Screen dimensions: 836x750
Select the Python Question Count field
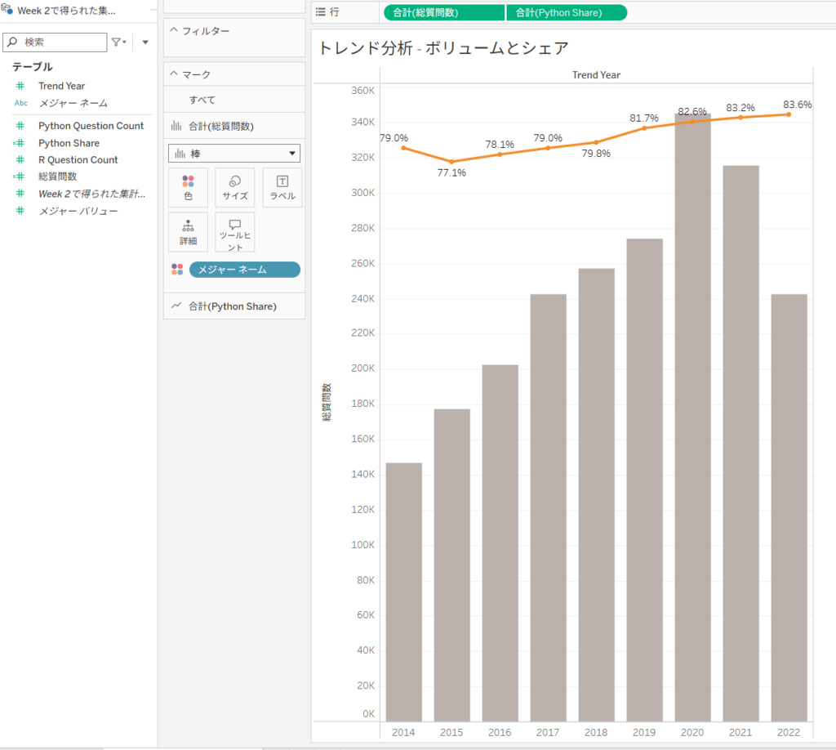tap(91, 126)
